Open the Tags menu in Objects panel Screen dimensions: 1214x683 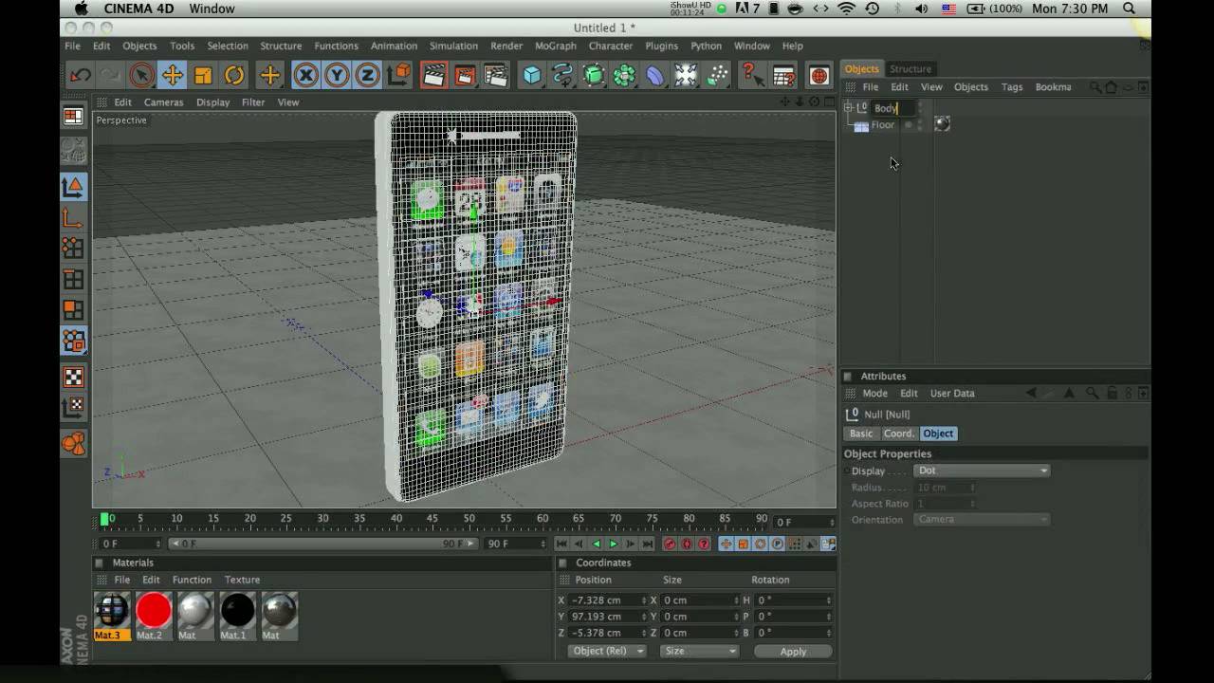[1012, 87]
